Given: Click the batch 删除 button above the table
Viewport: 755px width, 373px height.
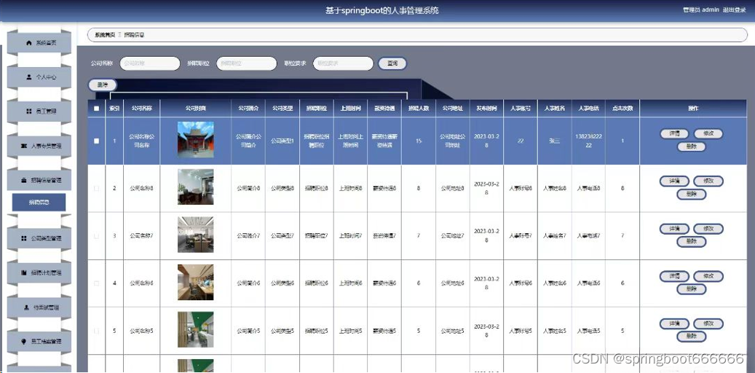Looking at the screenshot, I should (103, 85).
